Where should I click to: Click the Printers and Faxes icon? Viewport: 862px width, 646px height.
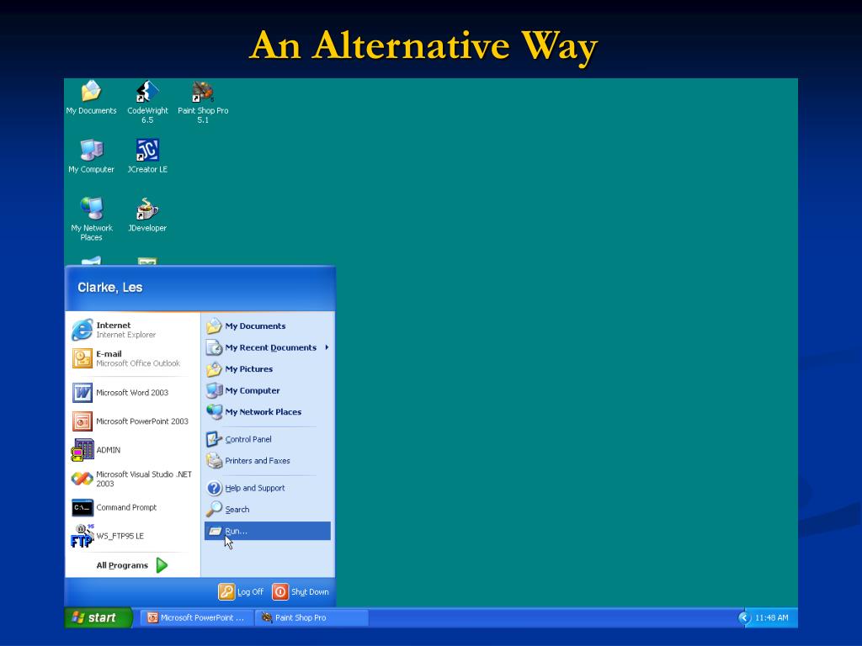click(214, 461)
